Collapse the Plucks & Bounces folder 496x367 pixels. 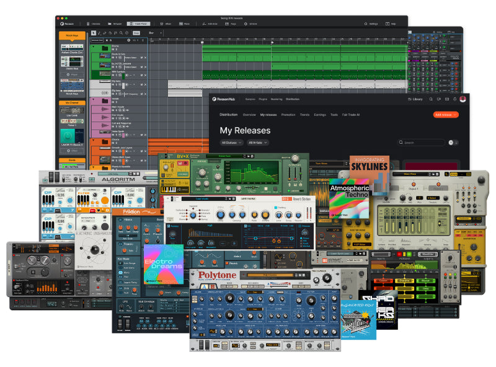click(x=93, y=167)
